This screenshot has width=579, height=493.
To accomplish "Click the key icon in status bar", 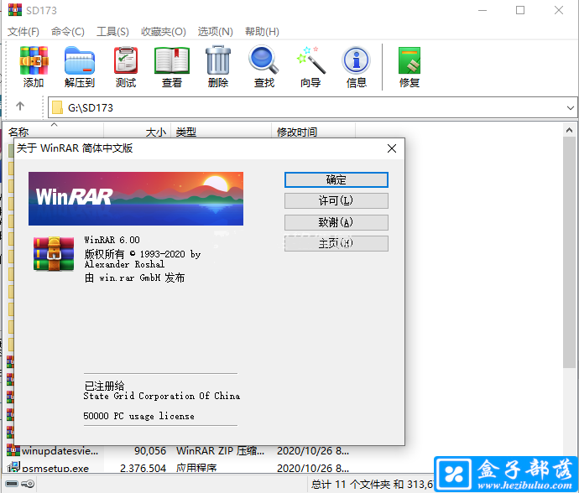I will pos(28,484).
